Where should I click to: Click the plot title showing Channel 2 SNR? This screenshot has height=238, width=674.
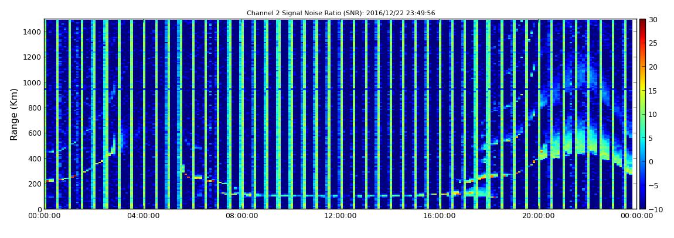341,13
